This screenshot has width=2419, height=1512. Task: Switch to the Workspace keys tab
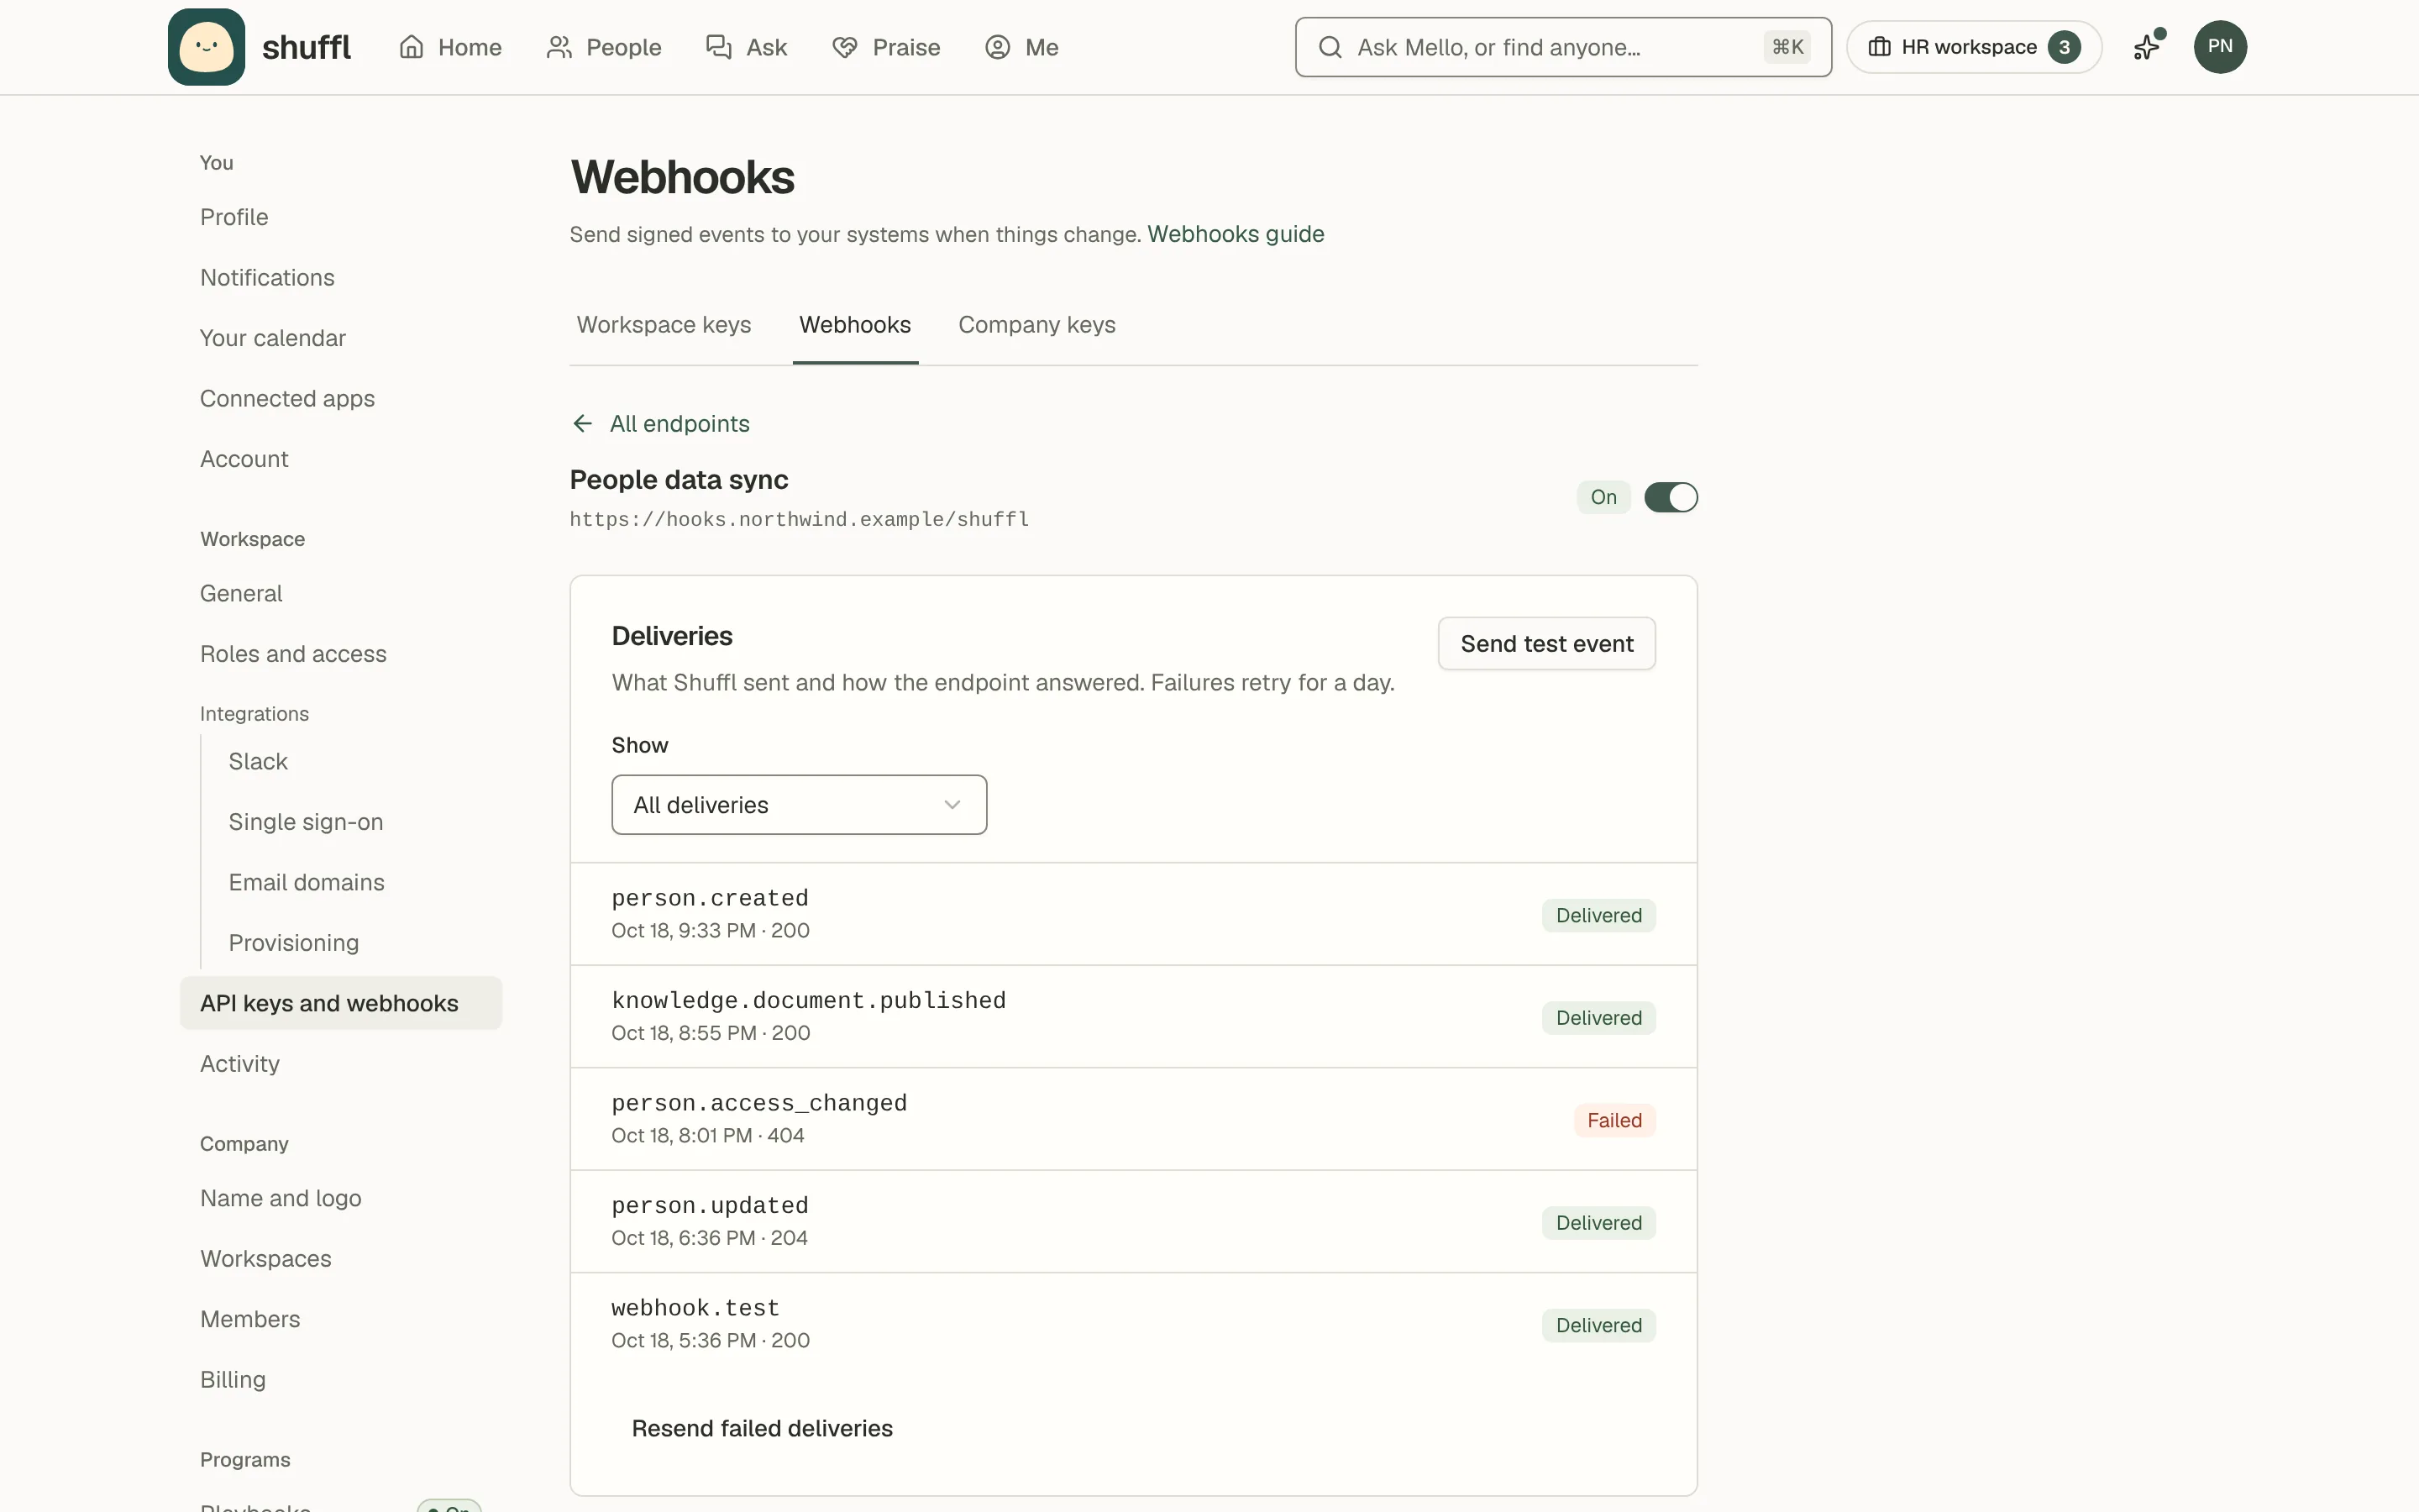664,325
